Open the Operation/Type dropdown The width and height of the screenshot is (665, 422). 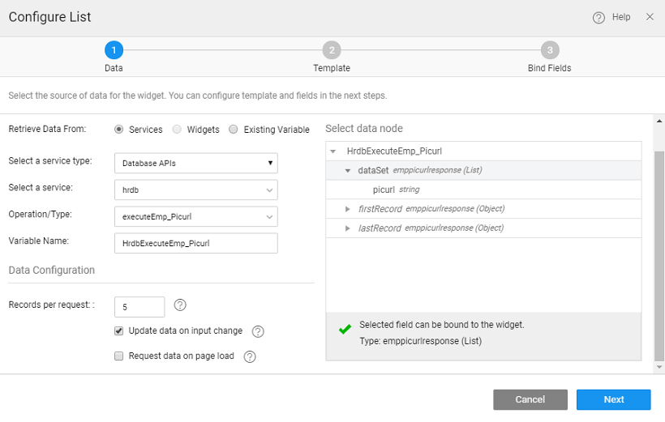tap(196, 216)
